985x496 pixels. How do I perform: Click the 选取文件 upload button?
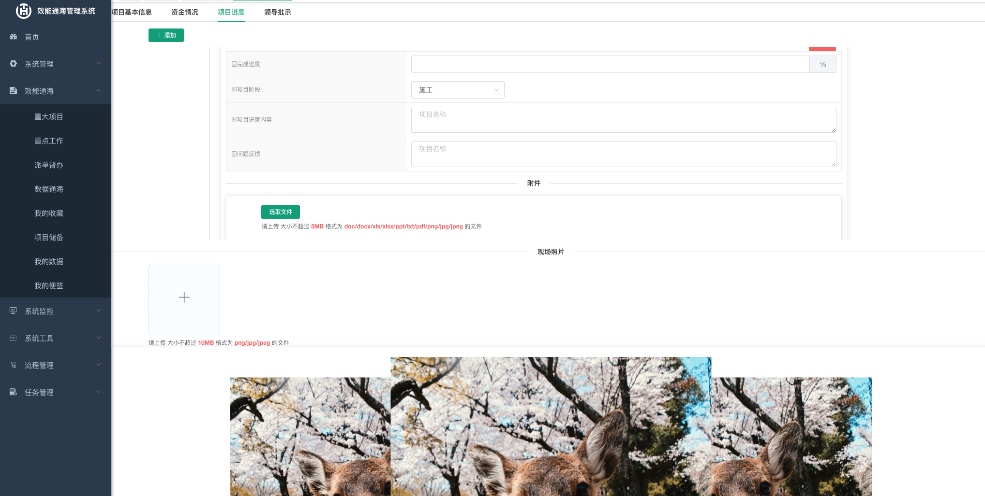(x=281, y=212)
